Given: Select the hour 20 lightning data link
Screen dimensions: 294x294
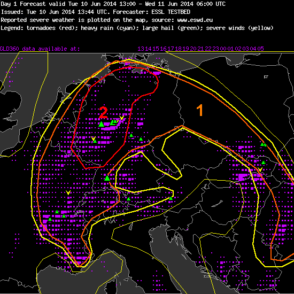Looking at the screenshot, I should pos(193,49).
